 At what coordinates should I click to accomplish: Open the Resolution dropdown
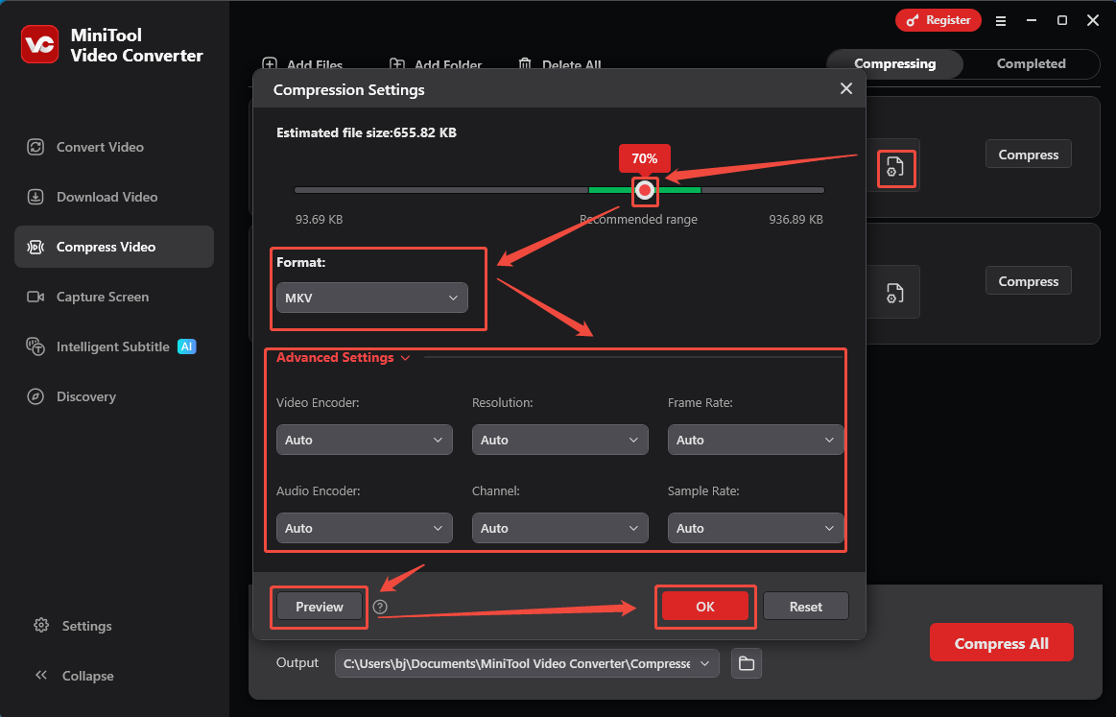pyautogui.click(x=559, y=440)
